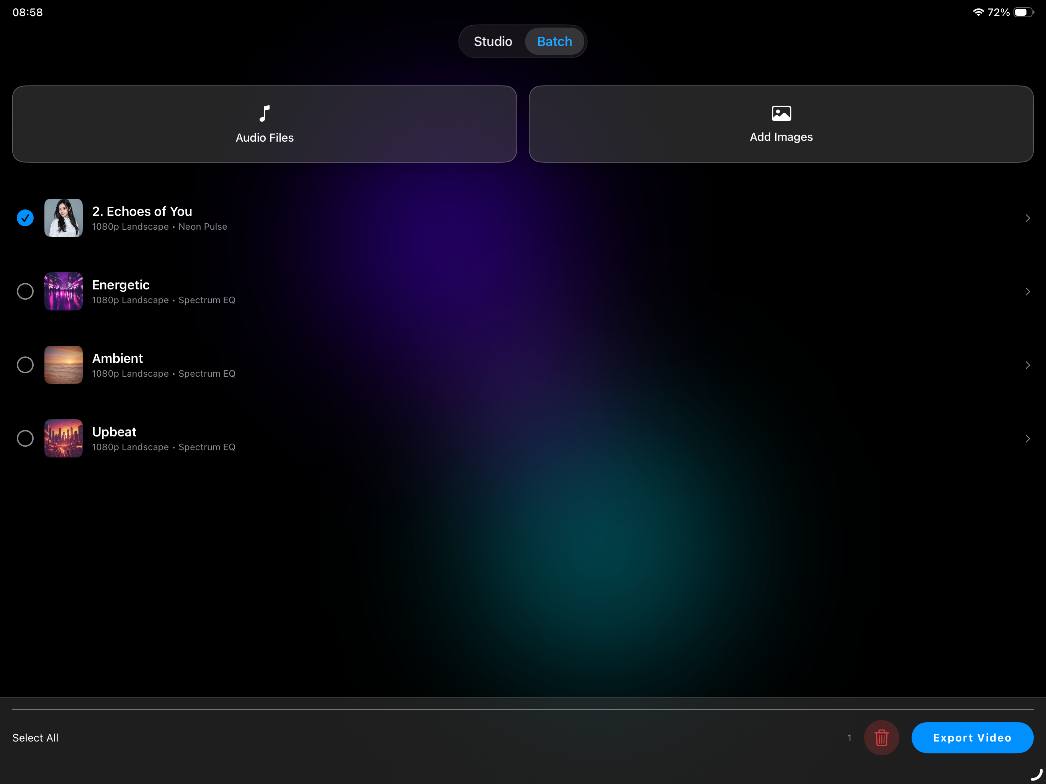The image size is (1046, 784).
Task: Click the title '2. Echoes of You'
Action: point(142,211)
